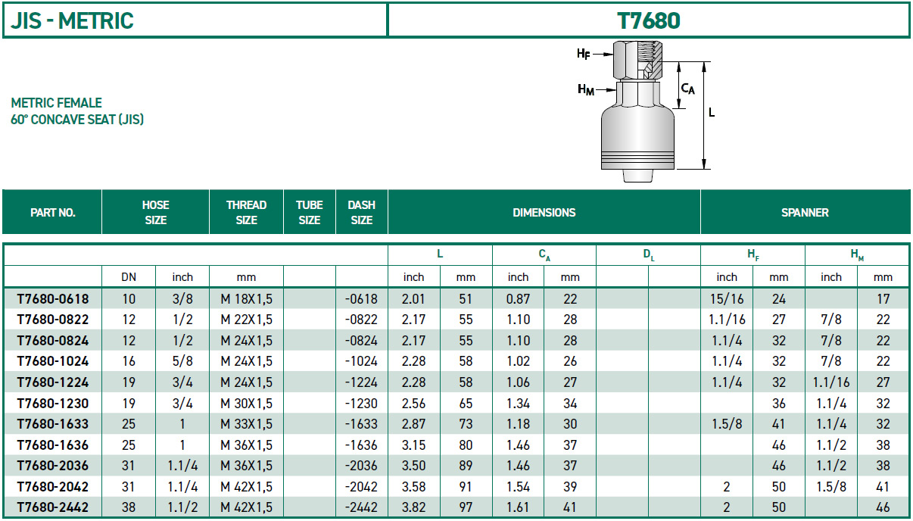Viewport: 913px width, 521px height.
Task: Click dash size -1633
Action: point(361,424)
